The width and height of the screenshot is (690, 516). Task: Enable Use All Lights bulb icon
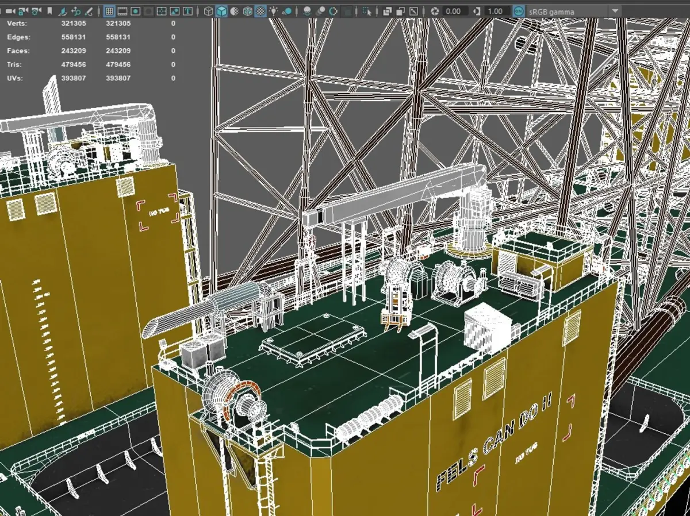point(274,11)
